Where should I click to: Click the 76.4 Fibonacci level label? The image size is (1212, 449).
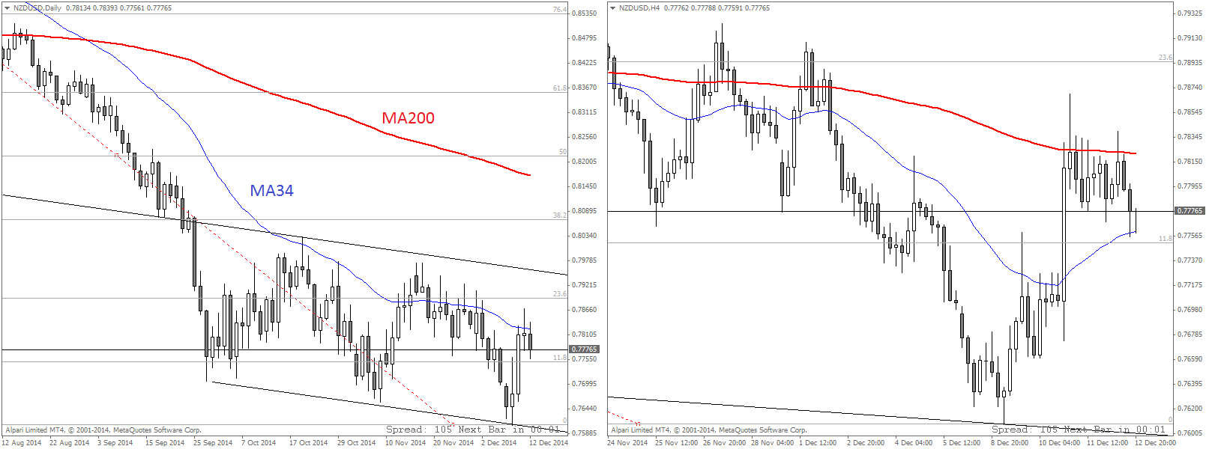pyautogui.click(x=559, y=10)
